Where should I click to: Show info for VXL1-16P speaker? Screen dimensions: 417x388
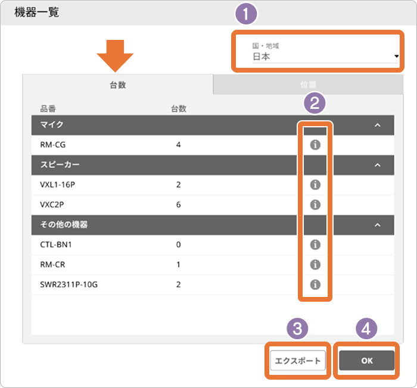coord(315,184)
